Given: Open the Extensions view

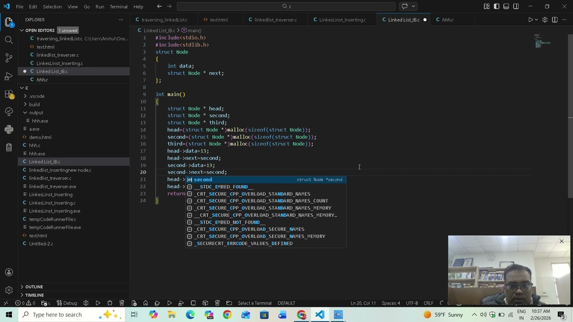Looking at the screenshot, I should (9, 94).
